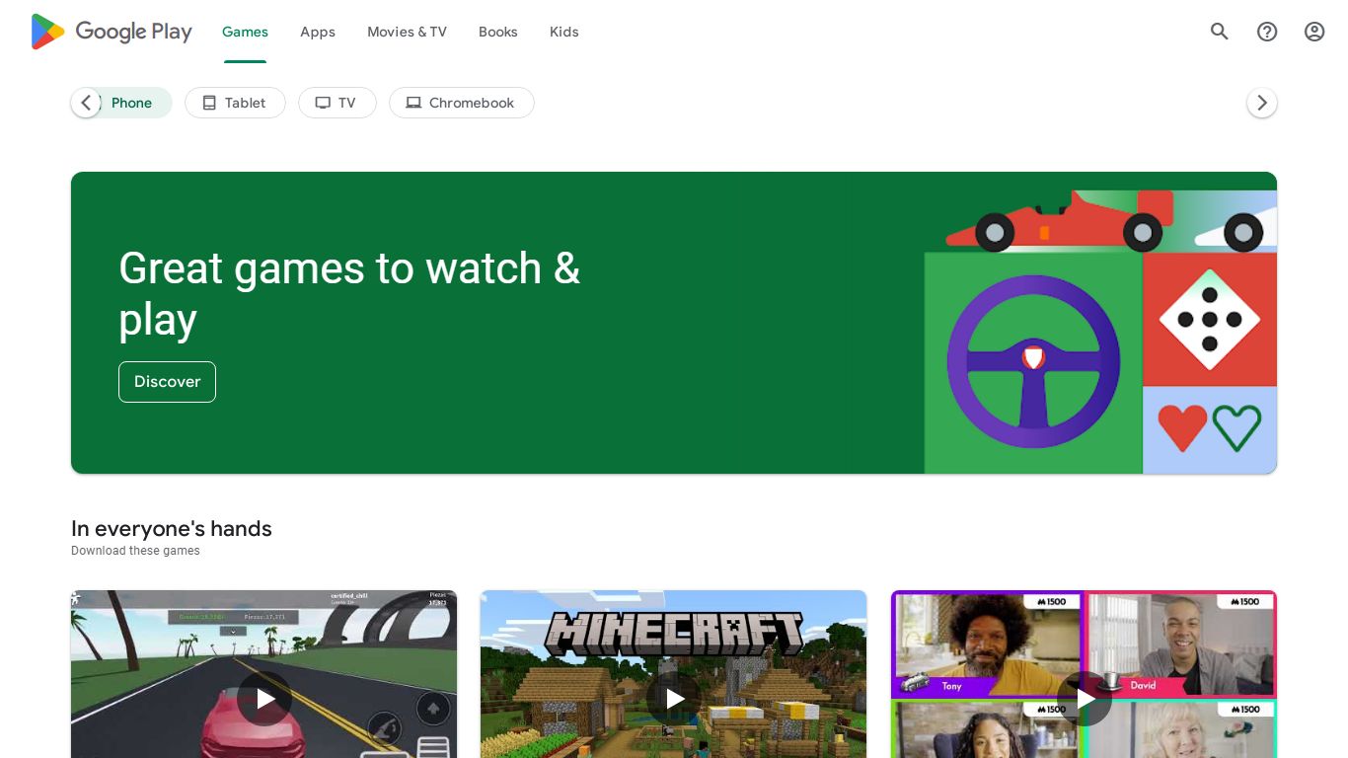Open the search icon
The image size is (1348, 758).
1220,32
